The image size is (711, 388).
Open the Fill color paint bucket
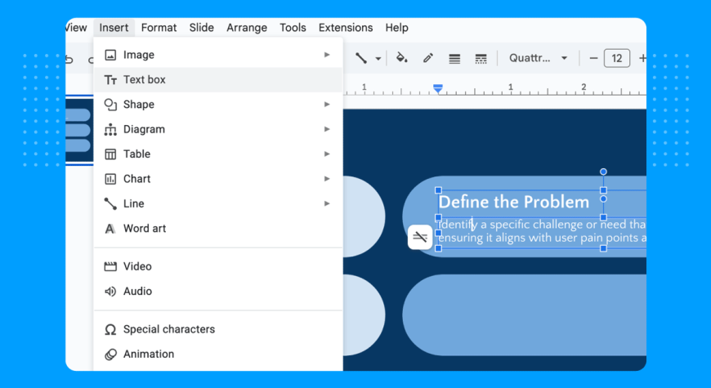pos(402,57)
